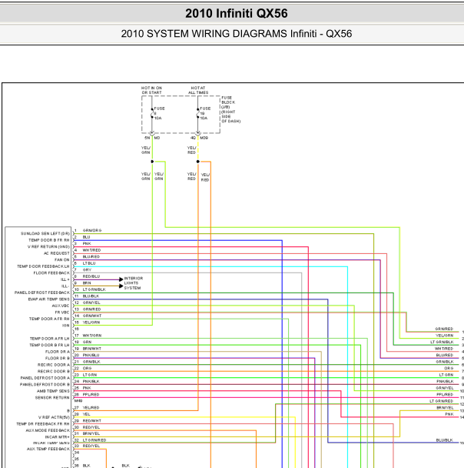Click the 'YEL' wire label at pin 28
The width and height of the screenshot is (464, 468).
(x=86, y=414)
